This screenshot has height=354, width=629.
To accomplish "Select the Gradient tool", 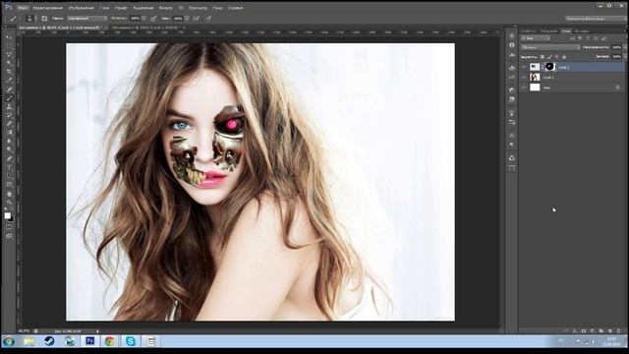I will [9, 132].
